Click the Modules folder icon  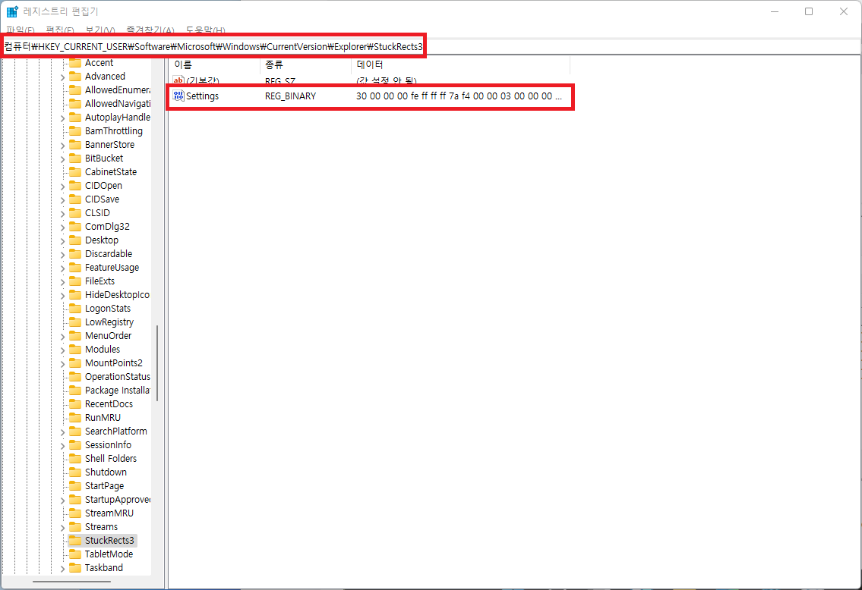(x=74, y=350)
